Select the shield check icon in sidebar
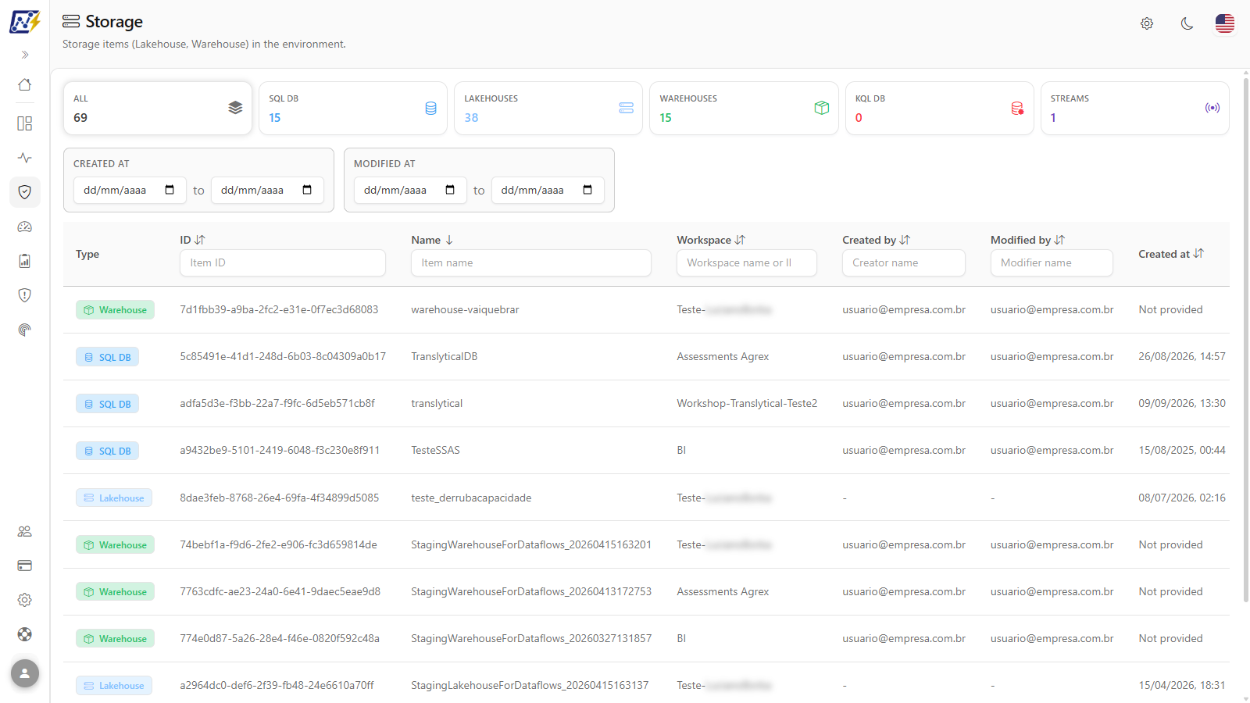The height and width of the screenshot is (703, 1250). pyautogui.click(x=25, y=192)
